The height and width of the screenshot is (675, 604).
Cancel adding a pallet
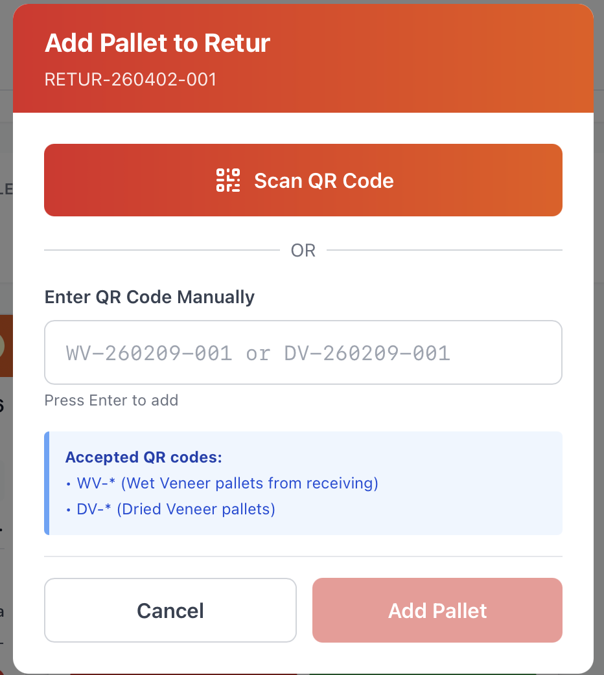coord(170,610)
